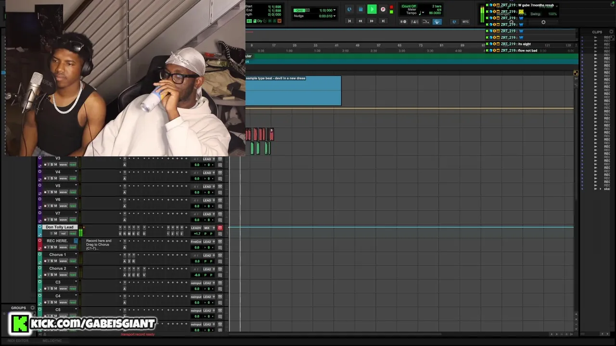The height and width of the screenshot is (346, 616).
Task: Toggle the Count Off setting
Action: (409, 6)
